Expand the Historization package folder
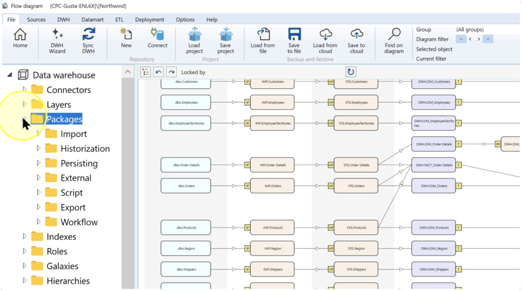 [x=39, y=148]
